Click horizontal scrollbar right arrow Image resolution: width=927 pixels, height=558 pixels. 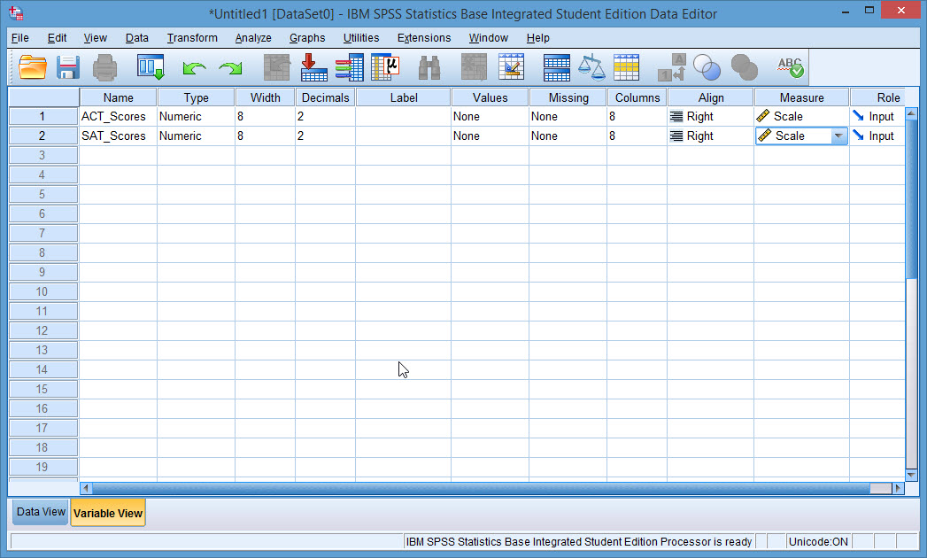pos(898,488)
